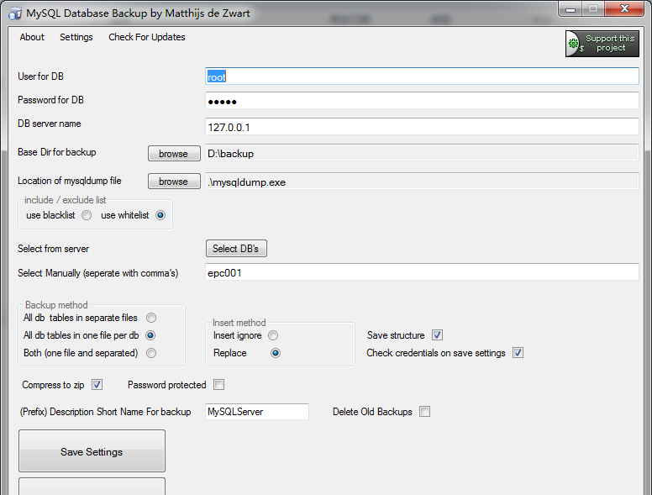Enable Password protected checkbox
The height and width of the screenshot is (495, 652).
218,385
